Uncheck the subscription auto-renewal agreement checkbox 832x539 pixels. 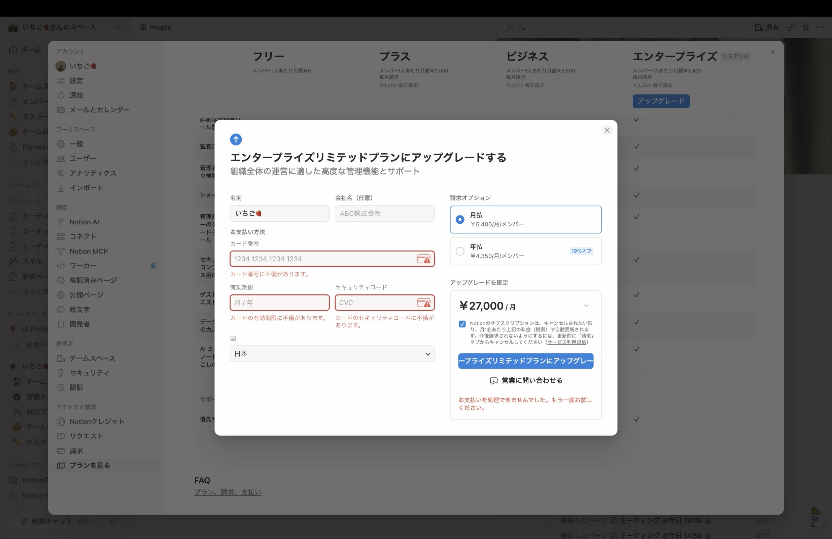click(462, 324)
